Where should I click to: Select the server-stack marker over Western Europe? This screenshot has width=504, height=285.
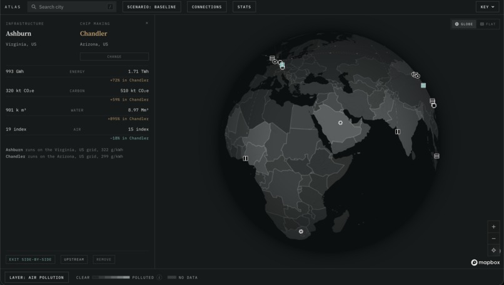coord(272,58)
